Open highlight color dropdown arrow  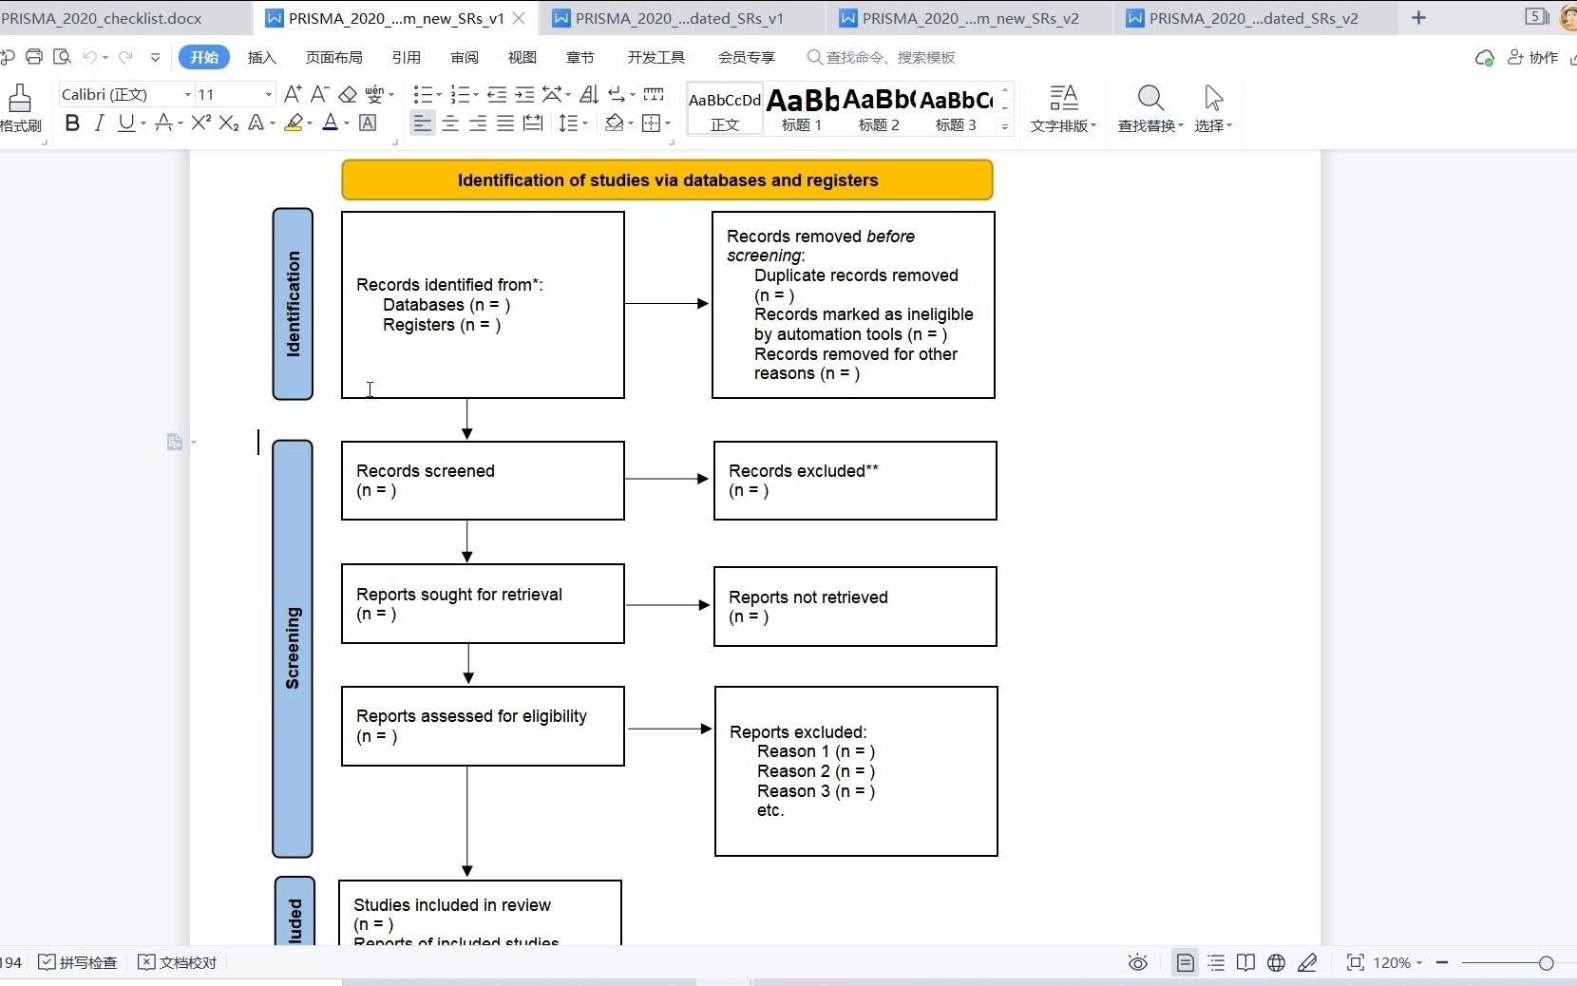point(310,123)
